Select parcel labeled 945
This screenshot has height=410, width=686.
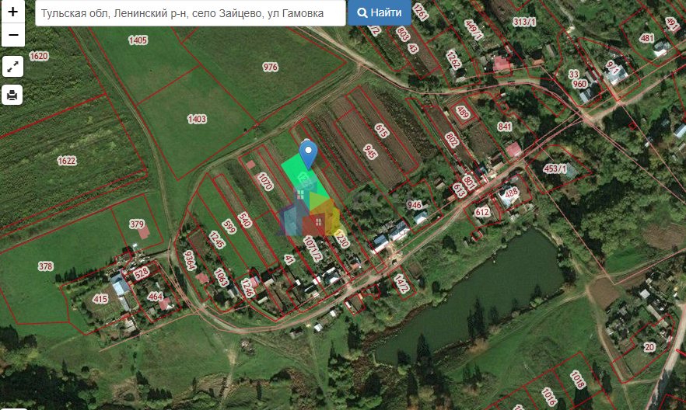pos(370,151)
